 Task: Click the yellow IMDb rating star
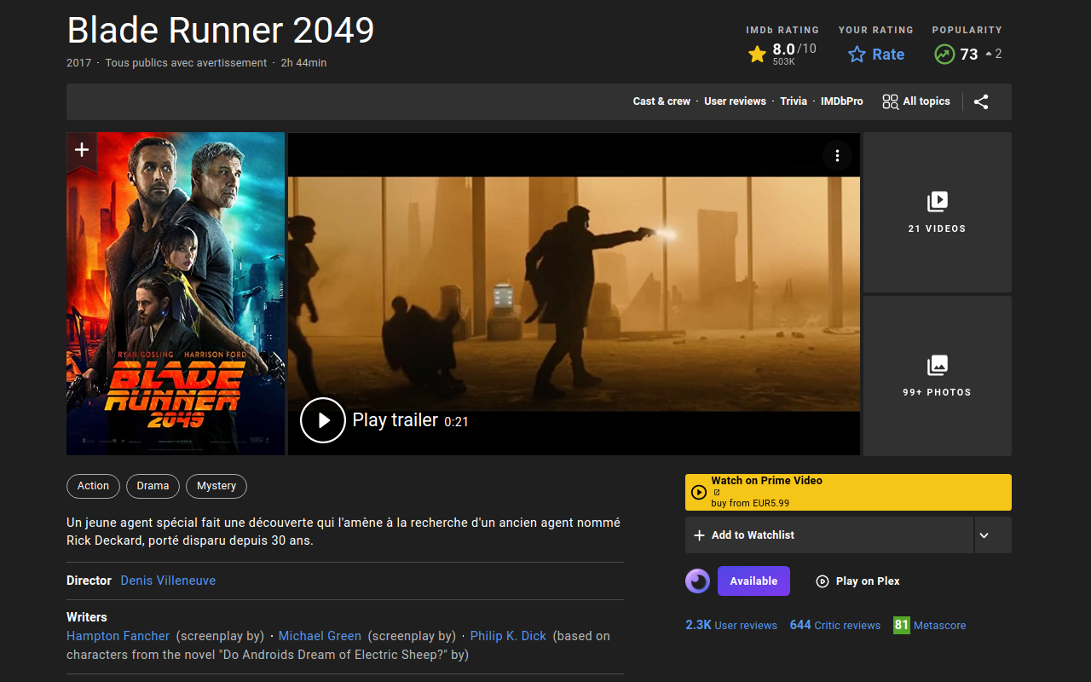[x=757, y=55]
